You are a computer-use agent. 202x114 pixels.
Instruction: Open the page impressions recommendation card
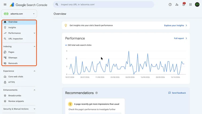point(95,106)
